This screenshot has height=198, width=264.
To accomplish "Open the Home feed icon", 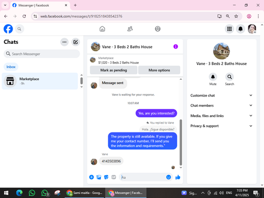I will [102, 29].
